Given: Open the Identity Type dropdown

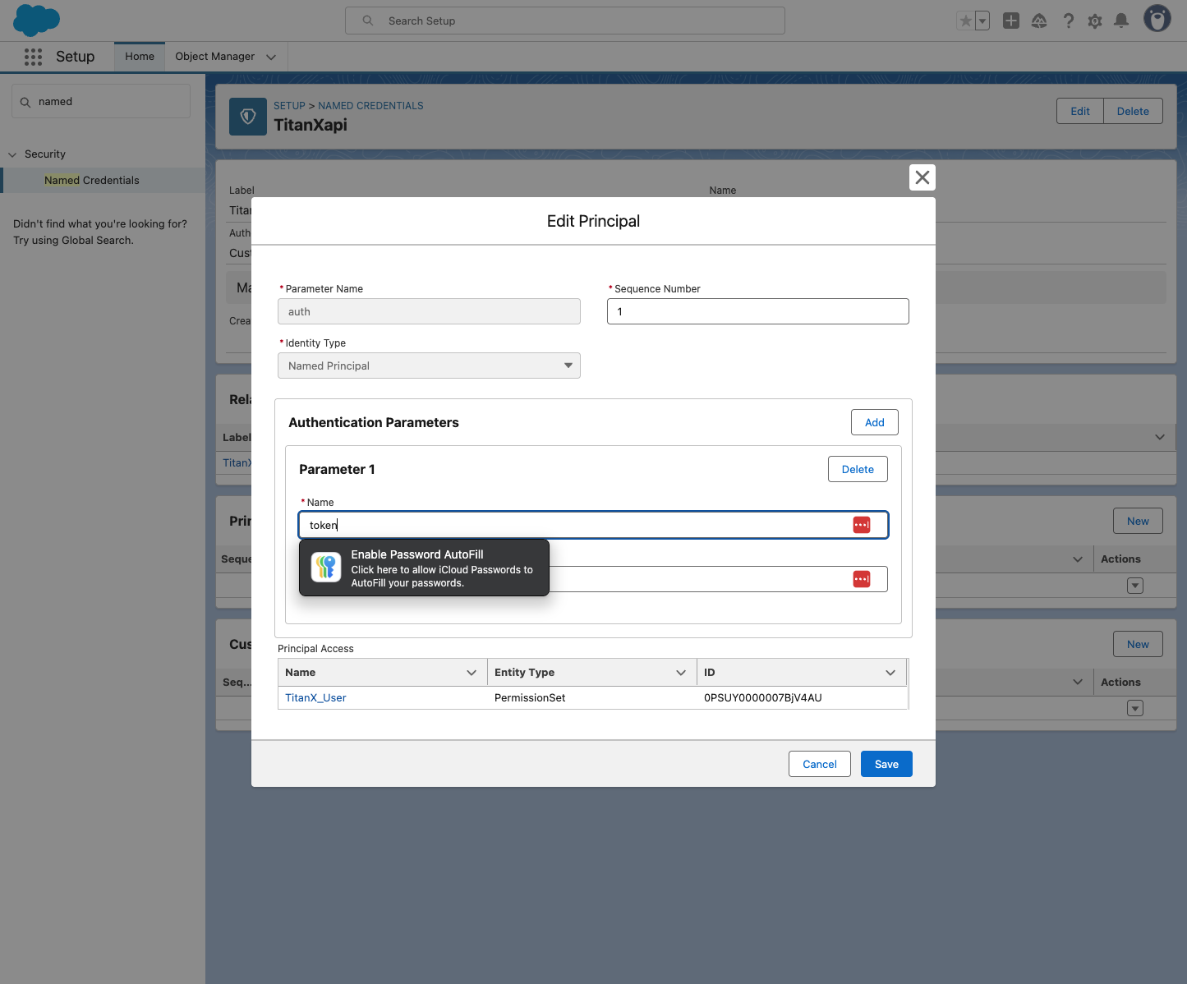Looking at the screenshot, I should [429, 366].
